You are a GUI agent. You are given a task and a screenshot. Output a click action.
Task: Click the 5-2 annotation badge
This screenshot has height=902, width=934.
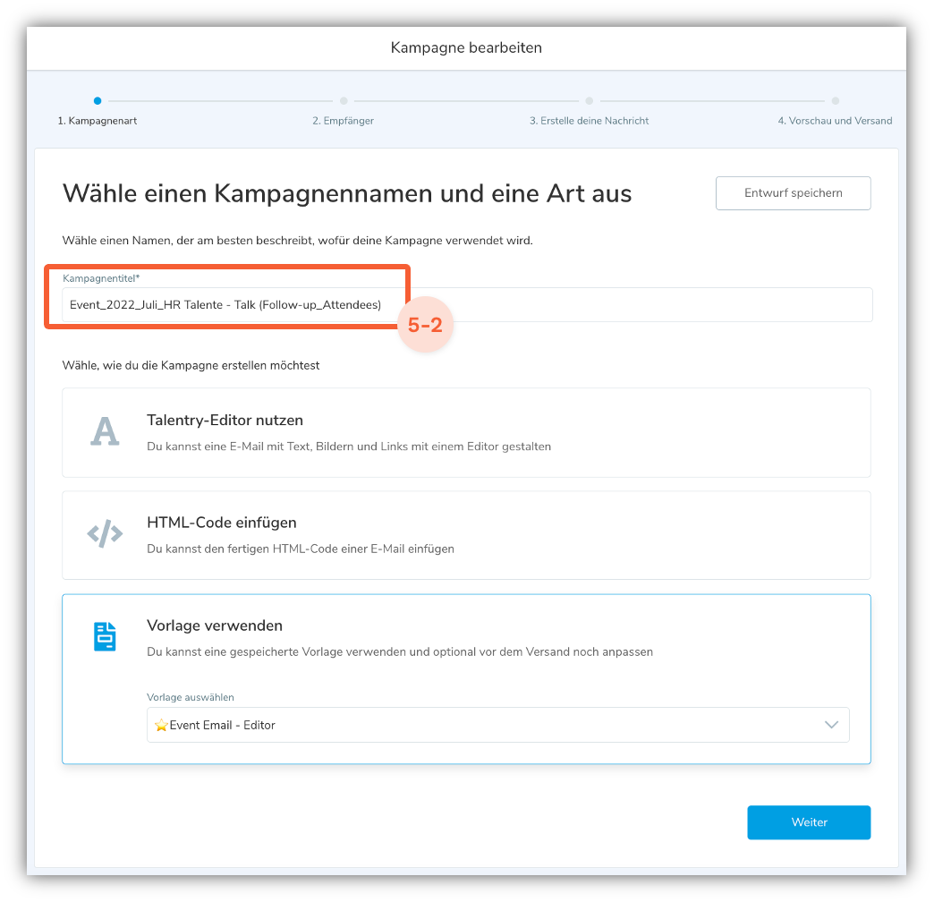click(x=425, y=325)
